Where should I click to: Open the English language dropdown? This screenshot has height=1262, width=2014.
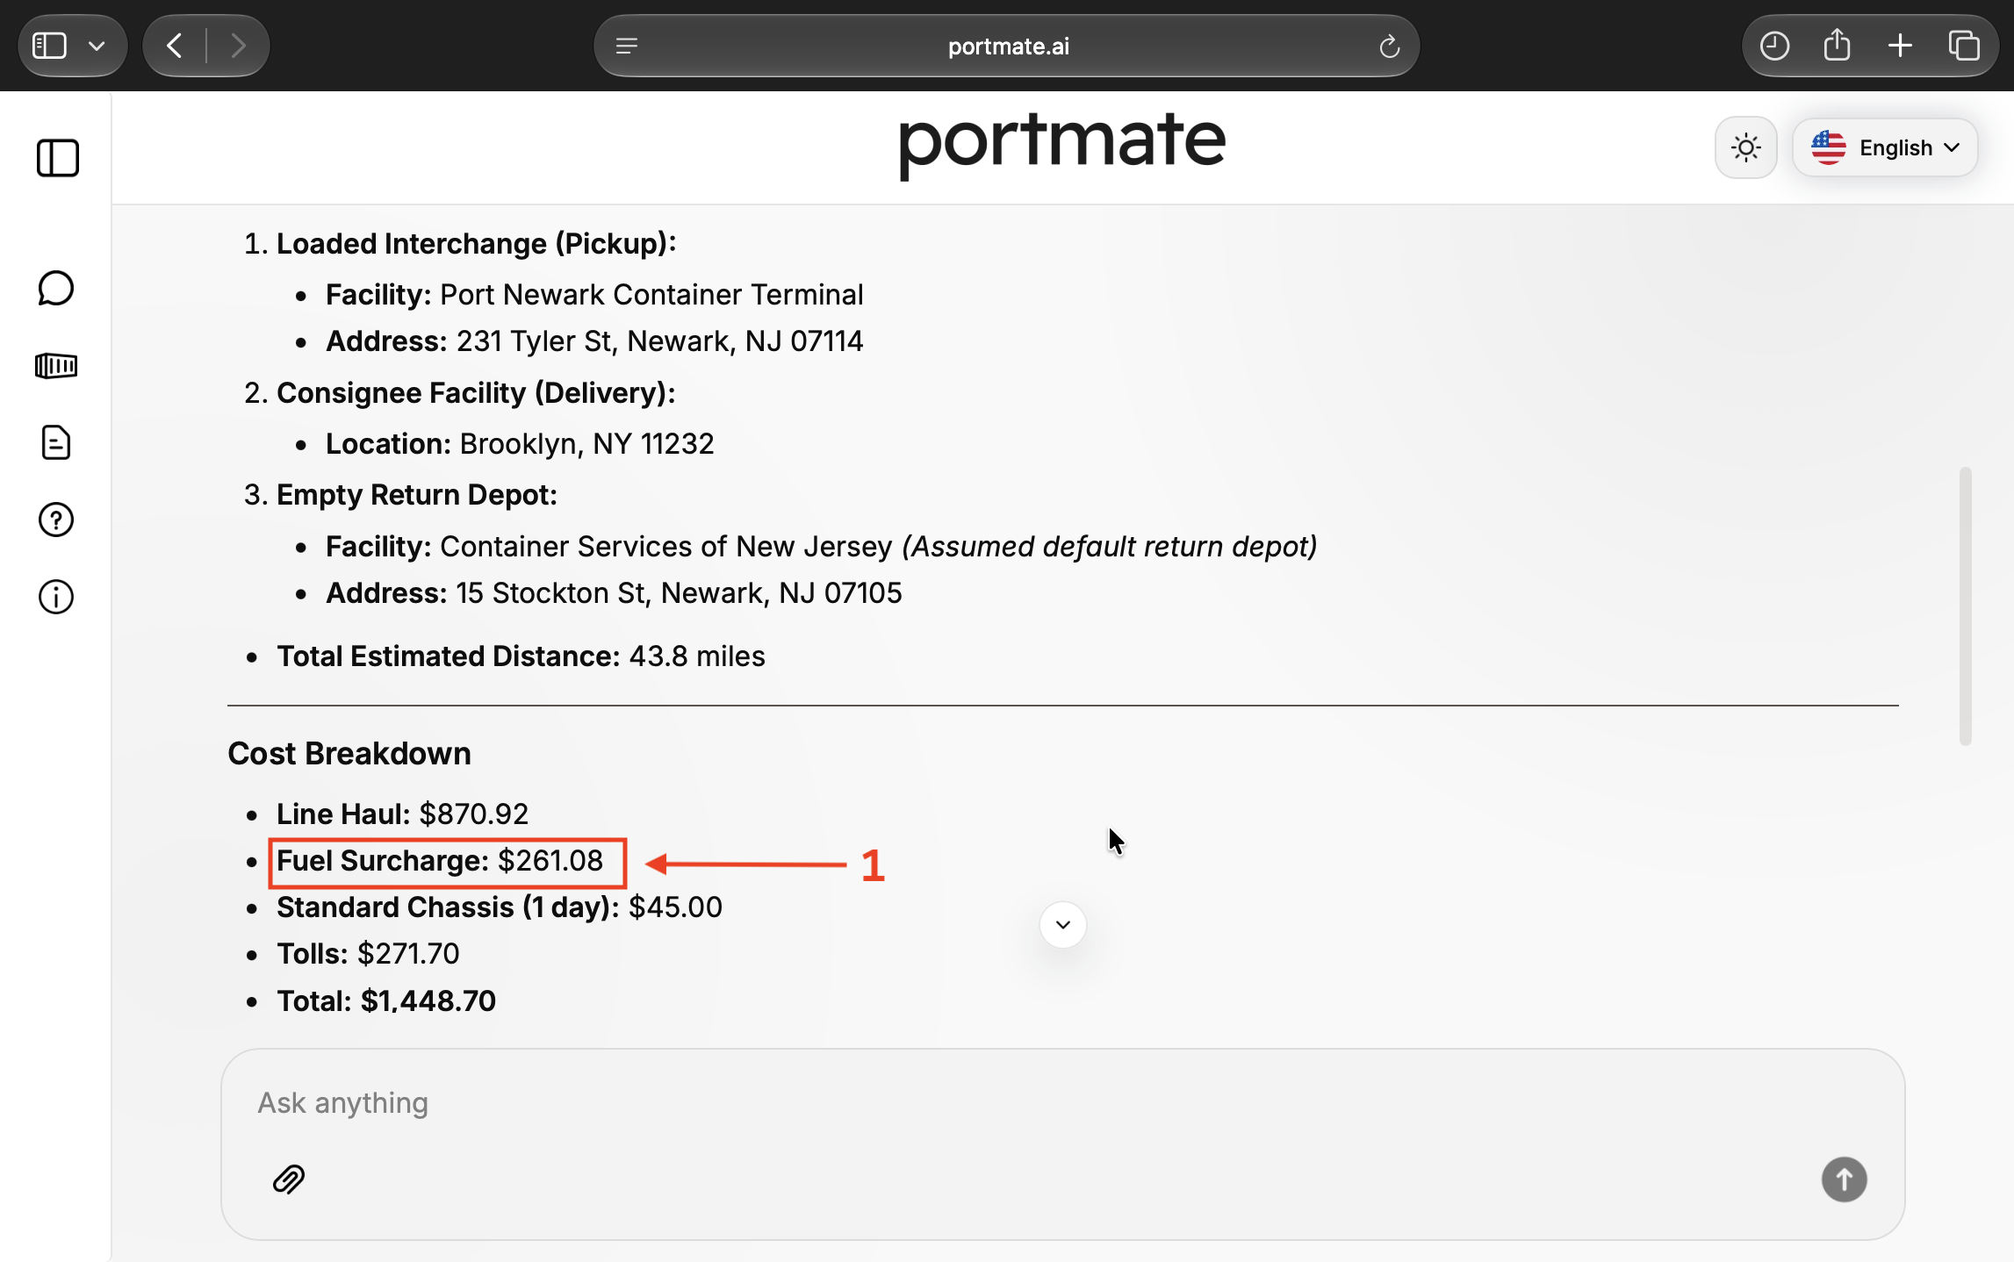[x=1885, y=147]
